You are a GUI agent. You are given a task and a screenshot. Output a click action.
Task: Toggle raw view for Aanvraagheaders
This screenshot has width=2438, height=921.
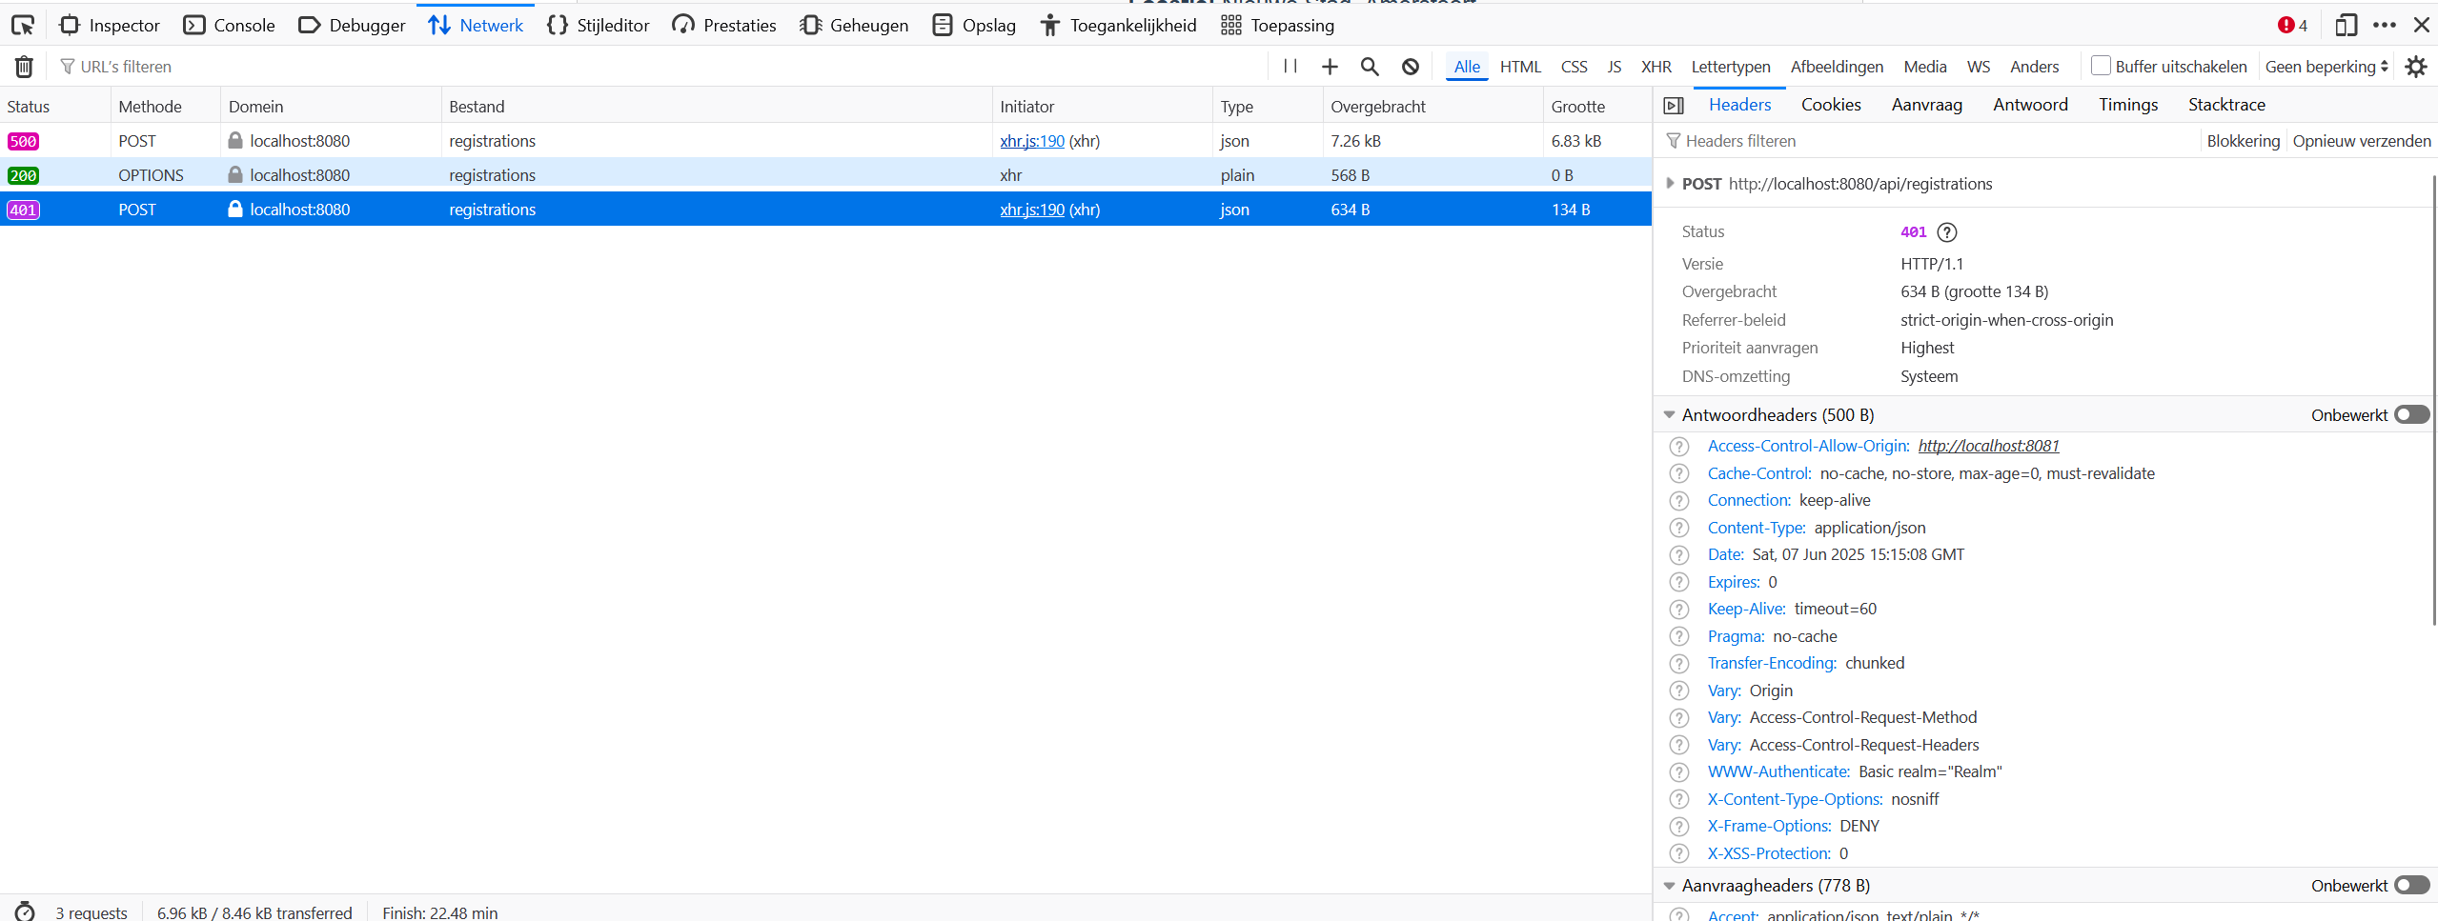(2412, 886)
